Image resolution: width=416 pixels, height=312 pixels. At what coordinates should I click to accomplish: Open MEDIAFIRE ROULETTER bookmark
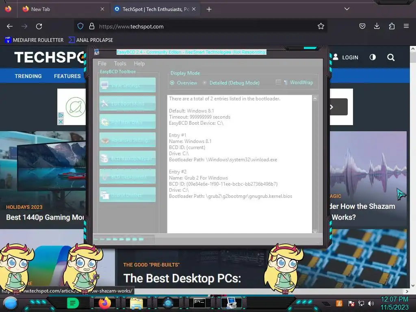coord(34,40)
